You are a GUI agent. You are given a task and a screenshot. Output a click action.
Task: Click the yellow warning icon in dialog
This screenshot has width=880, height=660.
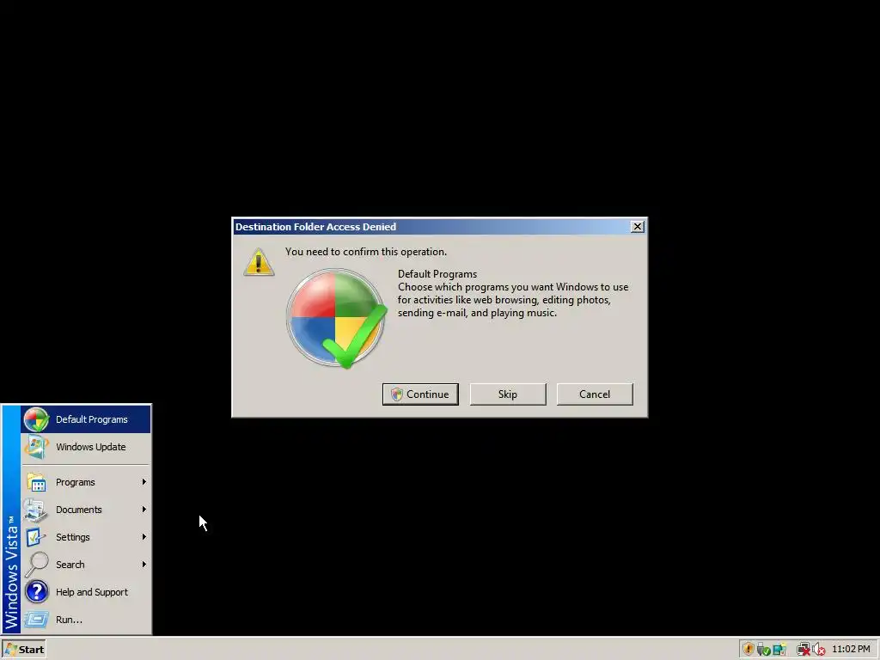(x=259, y=262)
